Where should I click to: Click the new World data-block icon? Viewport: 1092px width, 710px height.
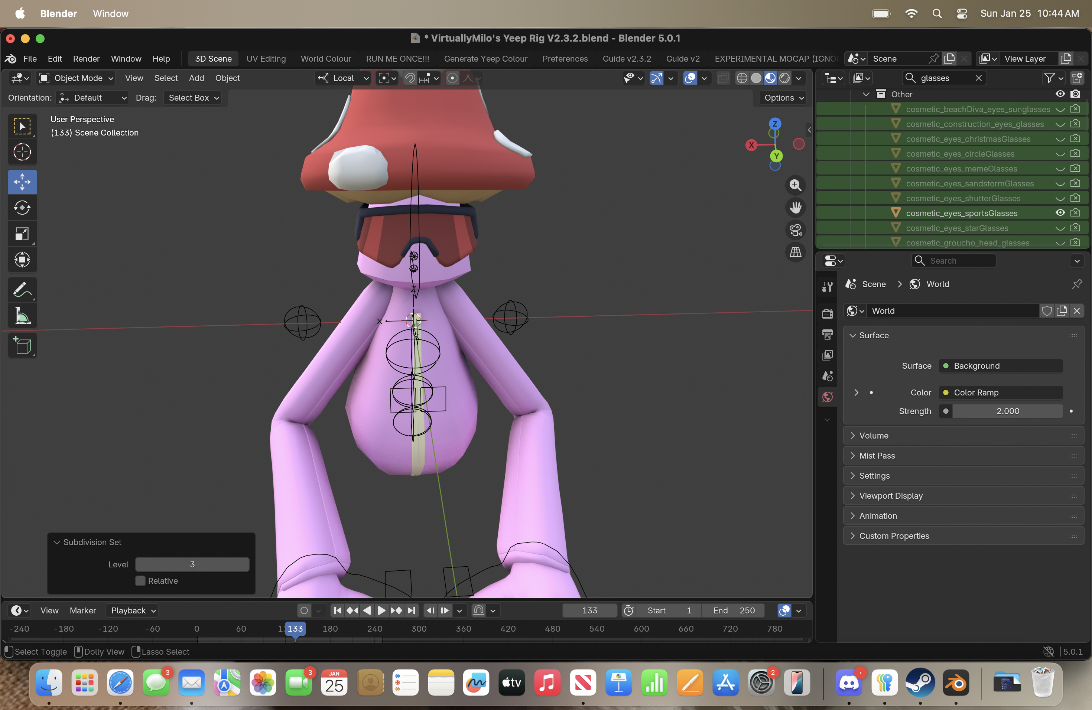[1062, 310]
